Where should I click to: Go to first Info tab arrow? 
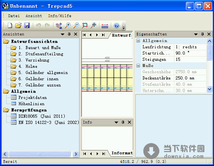[x=85, y=154]
